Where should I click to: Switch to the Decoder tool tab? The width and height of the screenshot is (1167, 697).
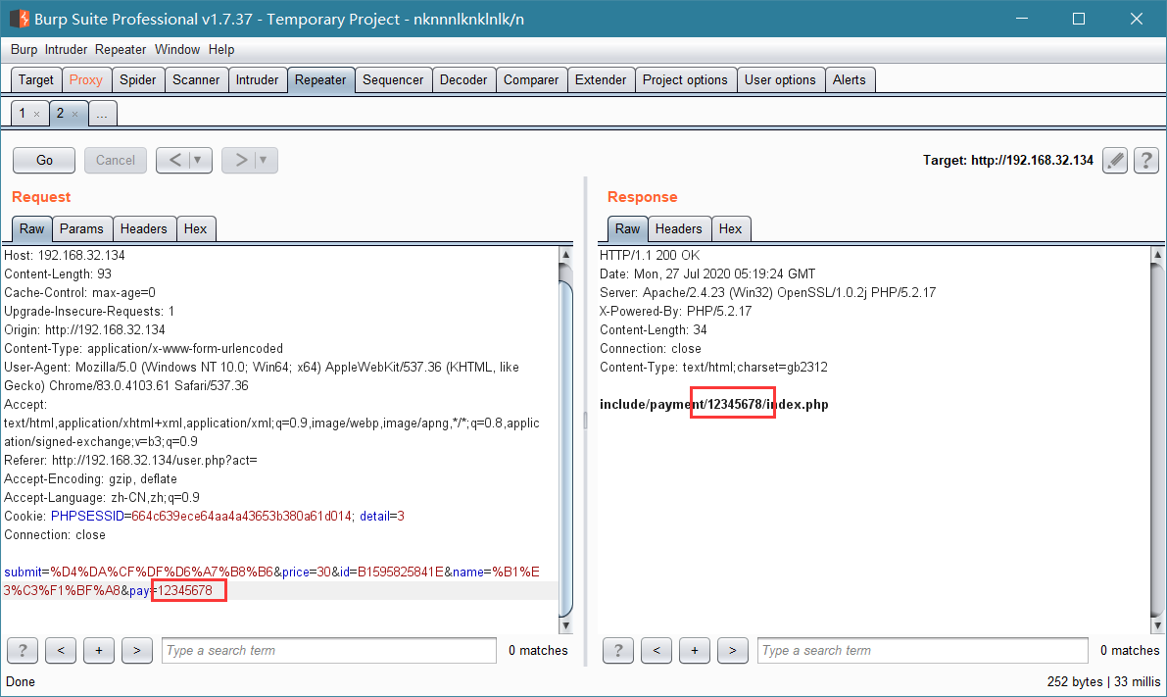[x=462, y=79]
